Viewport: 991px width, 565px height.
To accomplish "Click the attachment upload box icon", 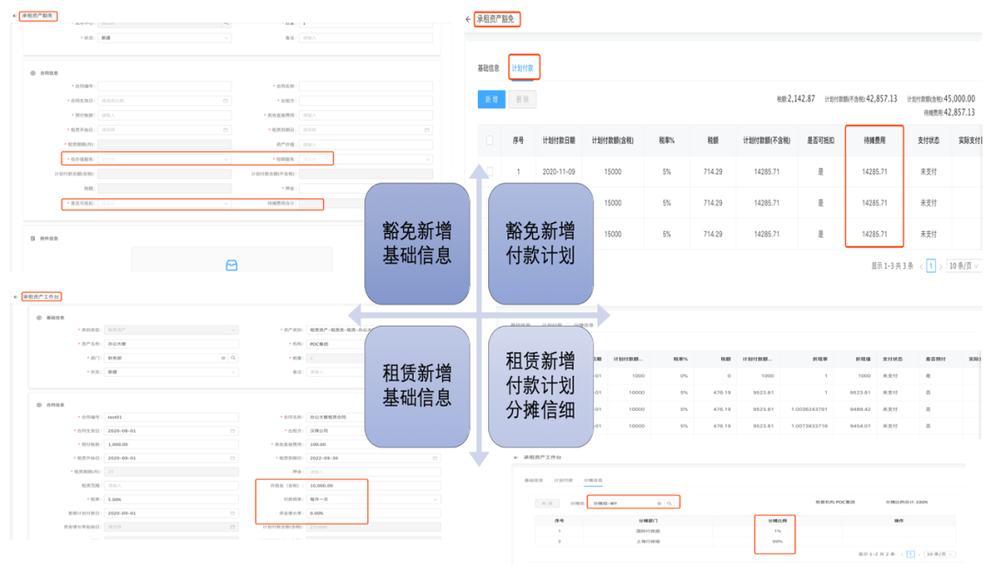I will 231,265.
